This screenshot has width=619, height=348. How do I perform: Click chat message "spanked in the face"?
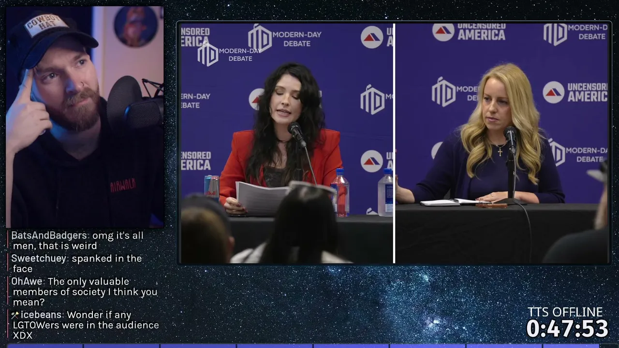(x=77, y=263)
